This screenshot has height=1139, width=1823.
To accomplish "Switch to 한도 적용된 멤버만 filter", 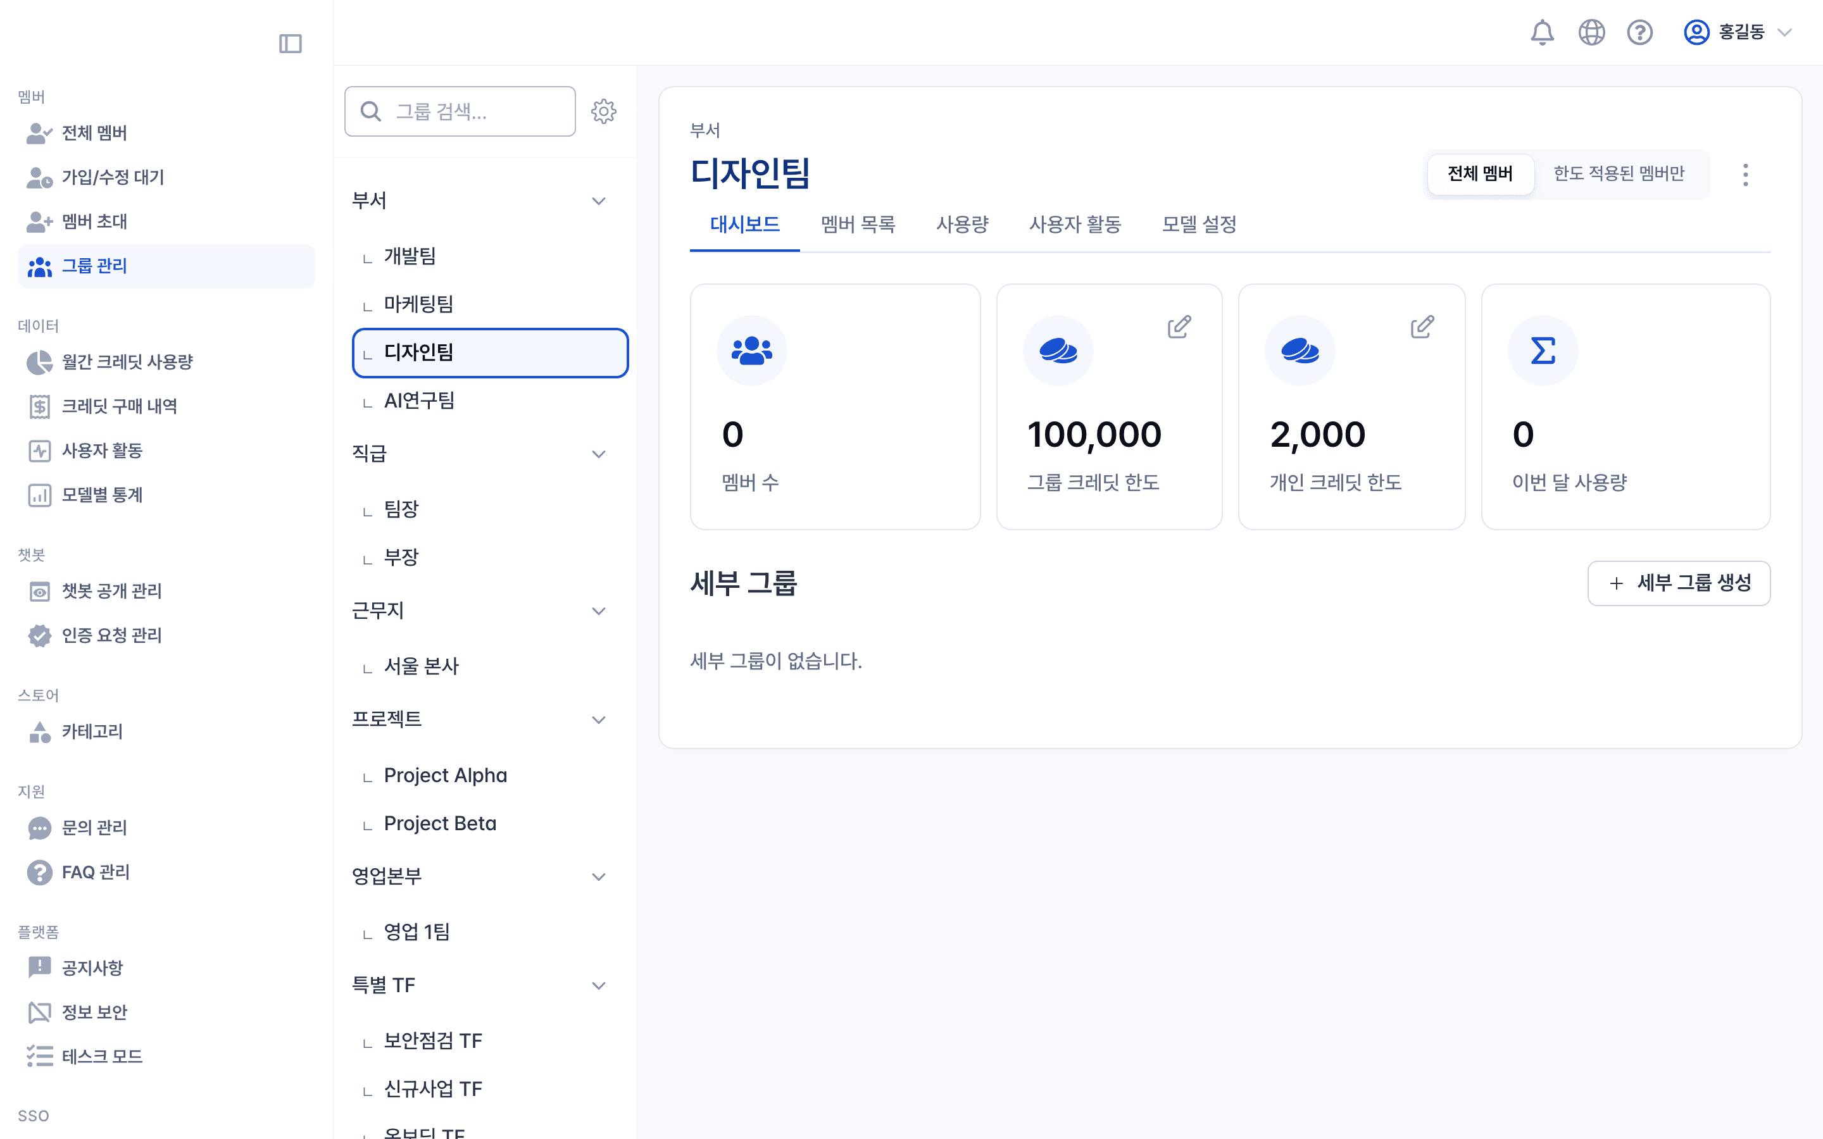I will 1620,173.
